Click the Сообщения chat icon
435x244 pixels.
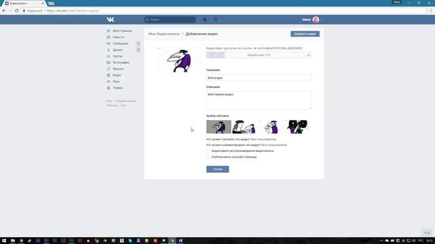[109, 43]
